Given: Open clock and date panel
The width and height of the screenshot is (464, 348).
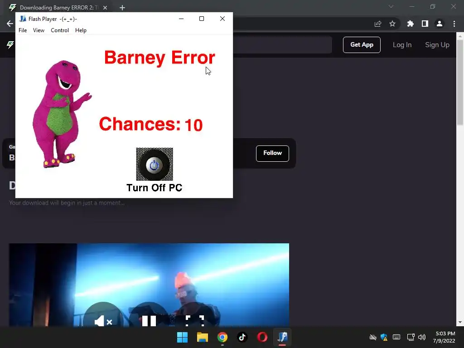Looking at the screenshot, I should [x=444, y=337].
